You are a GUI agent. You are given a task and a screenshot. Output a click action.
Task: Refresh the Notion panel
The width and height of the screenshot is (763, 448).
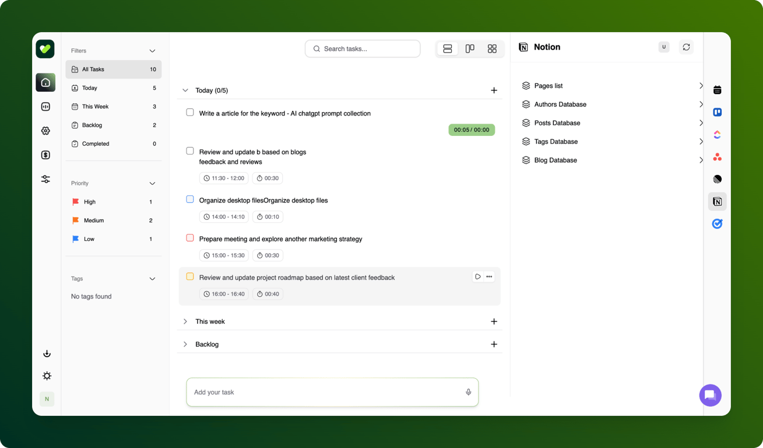pos(686,47)
